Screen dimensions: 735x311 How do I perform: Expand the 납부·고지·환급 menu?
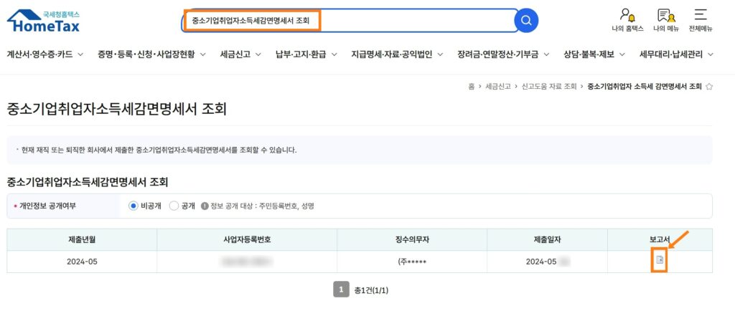[x=306, y=54]
